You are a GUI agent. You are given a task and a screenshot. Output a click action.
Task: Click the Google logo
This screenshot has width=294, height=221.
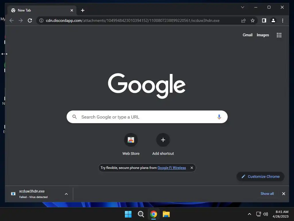click(x=147, y=85)
